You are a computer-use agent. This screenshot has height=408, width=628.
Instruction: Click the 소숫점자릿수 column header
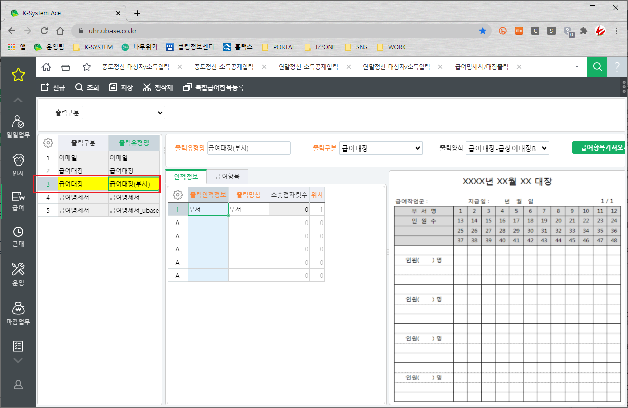pyautogui.click(x=289, y=194)
